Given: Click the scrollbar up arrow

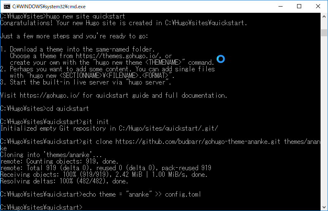Looking at the screenshot, I should click(x=324, y=16).
